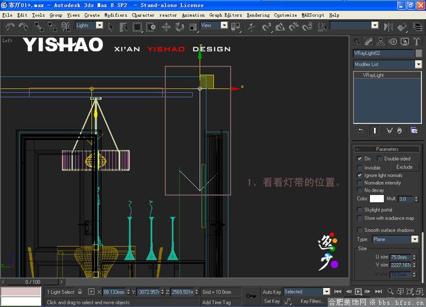Click the Set Key button
The width and height of the screenshot is (426, 307).
pyautogui.click(x=272, y=301)
